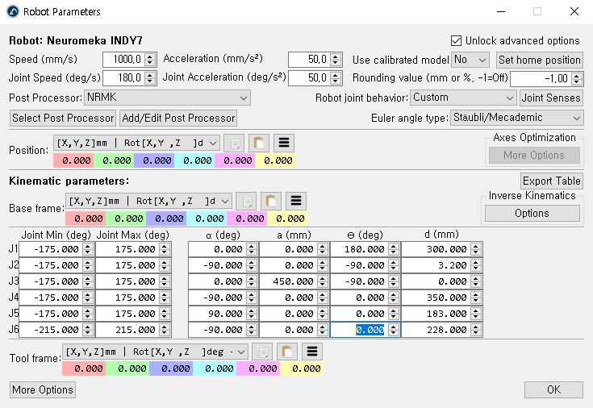The height and width of the screenshot is (408, 593).
Task: Open the Base frame hamburger menu icon
Action: (x=295, y=201)
